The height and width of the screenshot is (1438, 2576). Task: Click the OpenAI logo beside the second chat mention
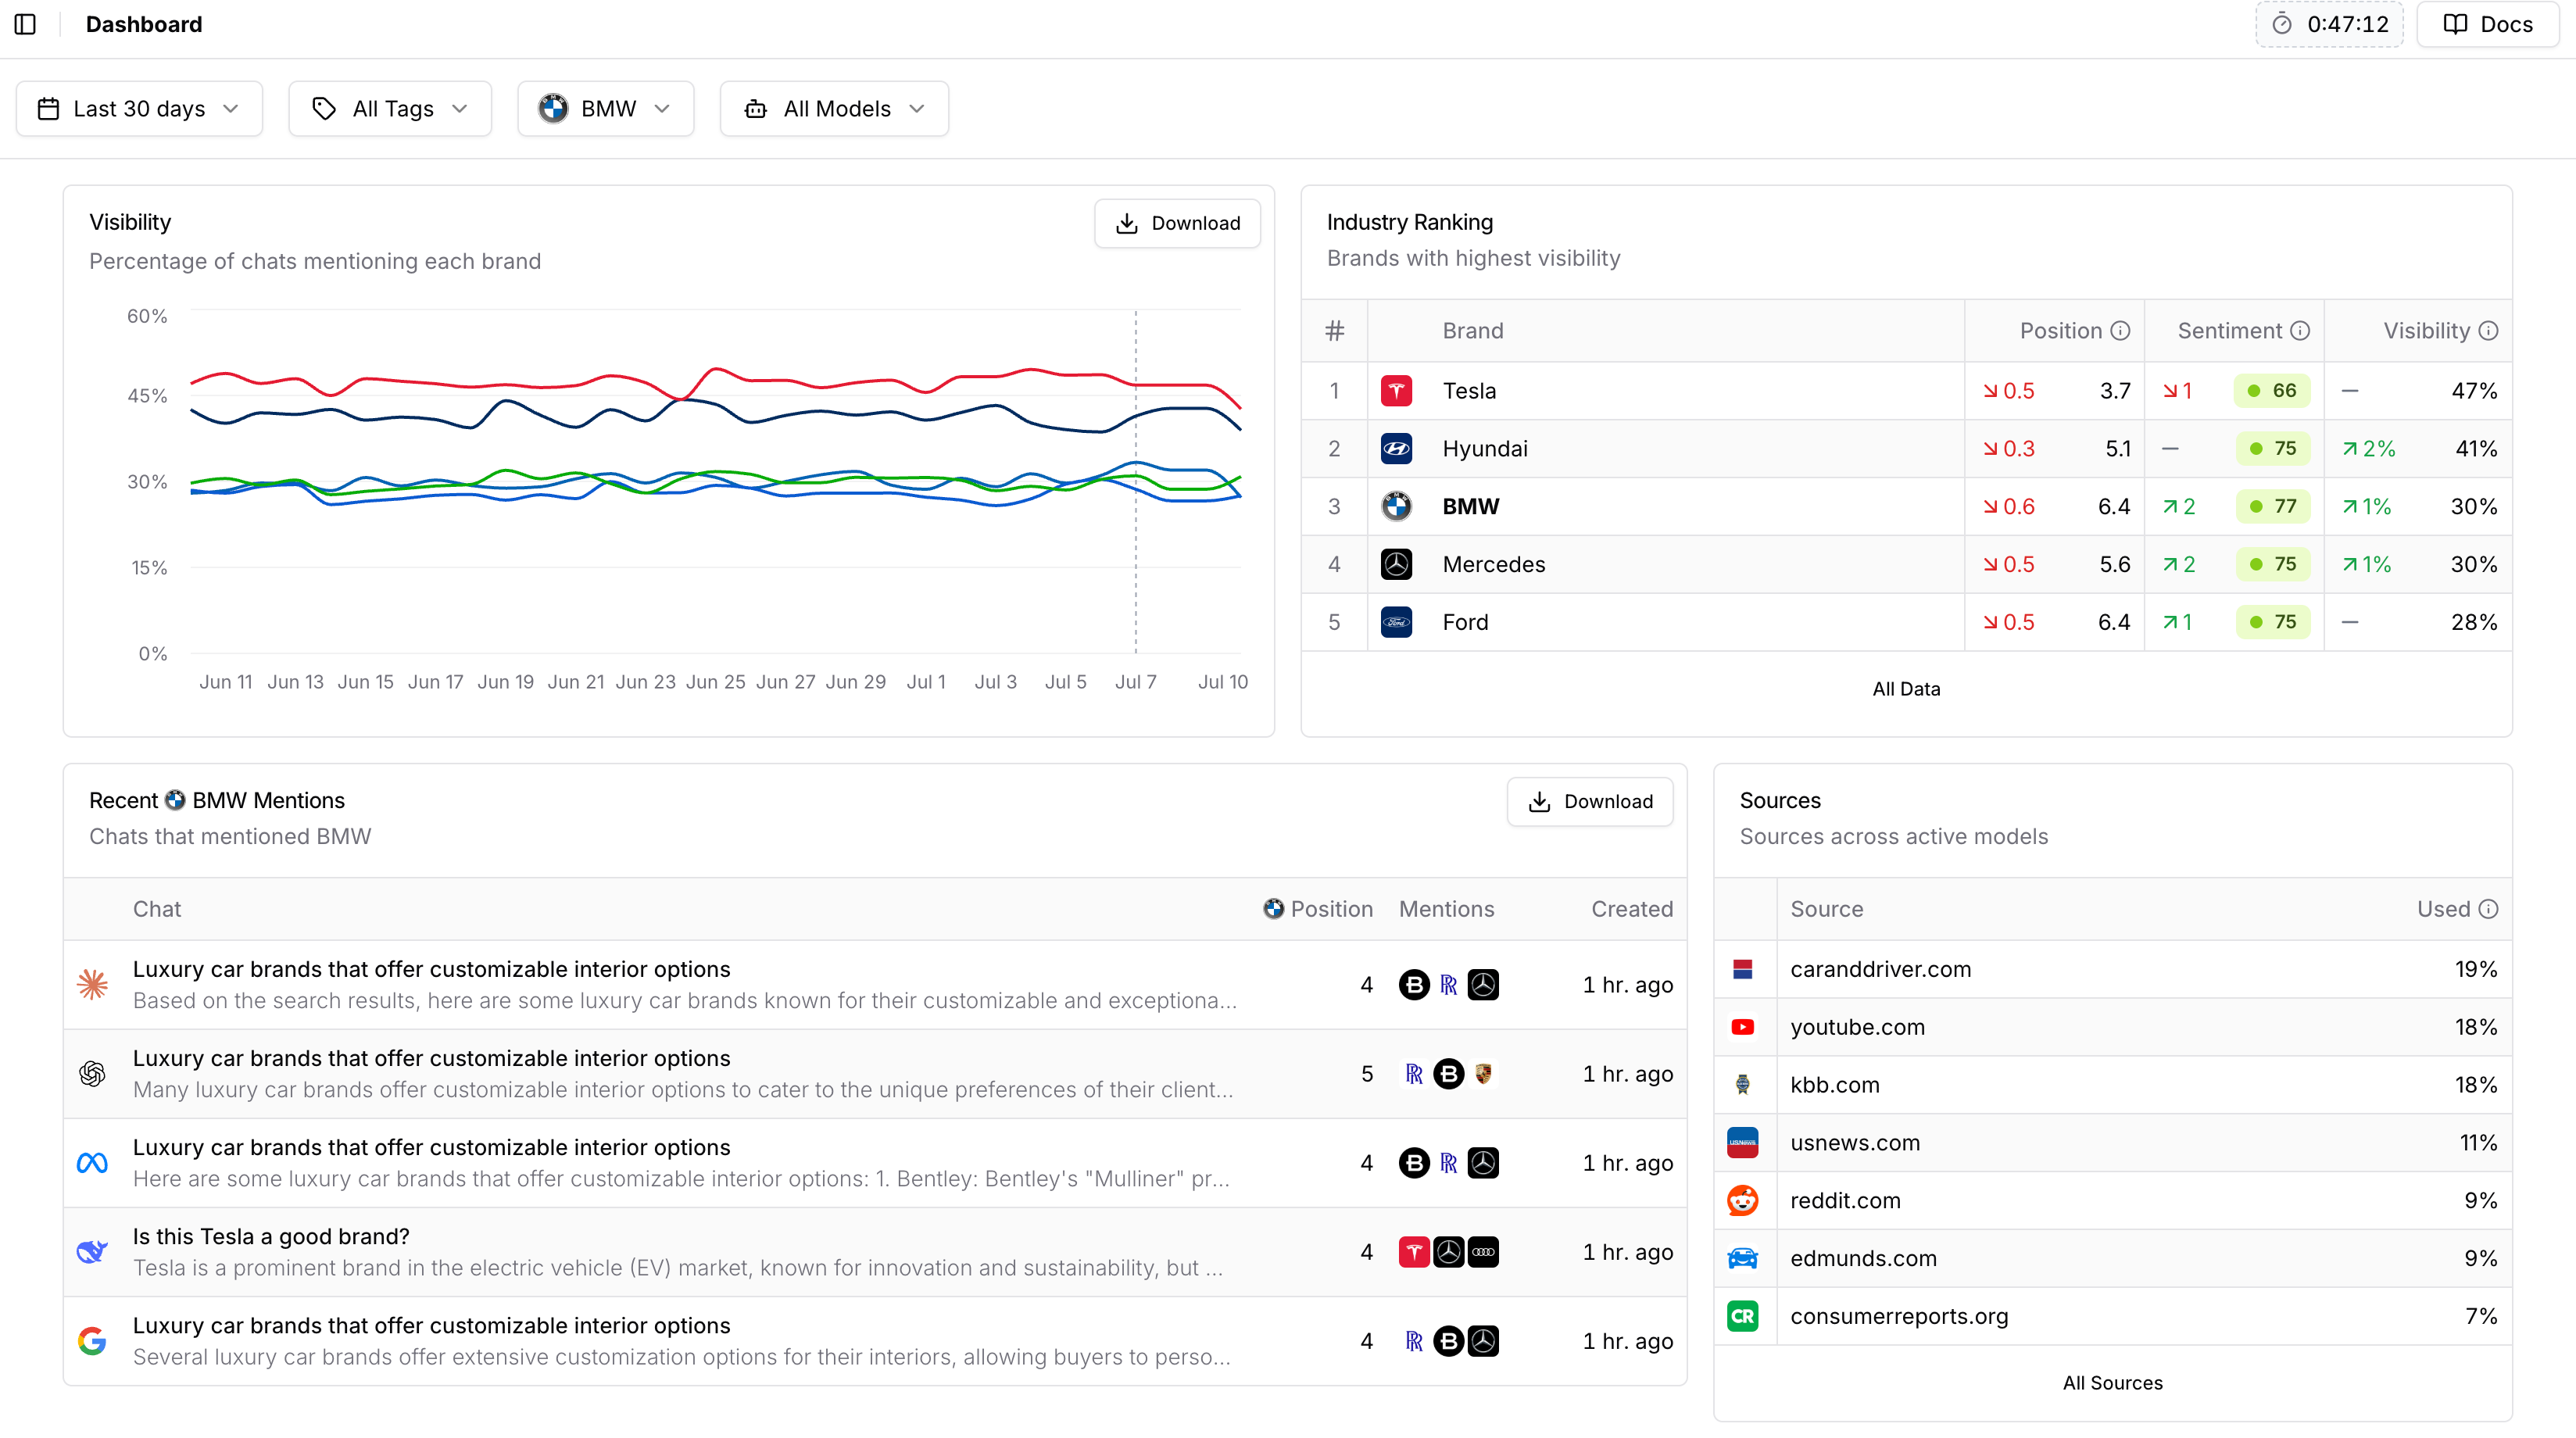tap(92, 1073)
